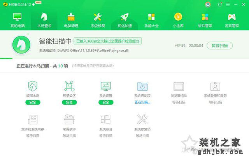The width and height of the screenshot is (249, 157).
Task: Click 等待扫描 under 常用软件
Action: [x=69, y=136]
